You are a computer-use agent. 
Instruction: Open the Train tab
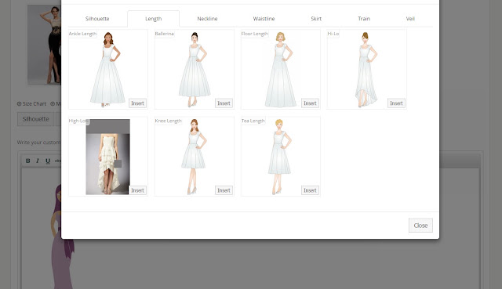364,19
